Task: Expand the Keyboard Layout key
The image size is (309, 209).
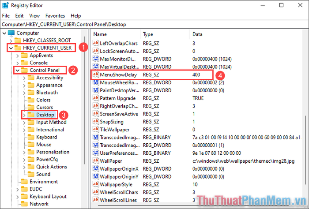Action: pos(18,197)
